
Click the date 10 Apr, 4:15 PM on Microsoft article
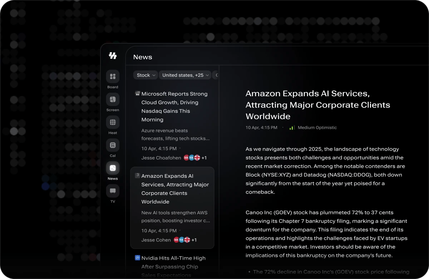tap(159, 148)
